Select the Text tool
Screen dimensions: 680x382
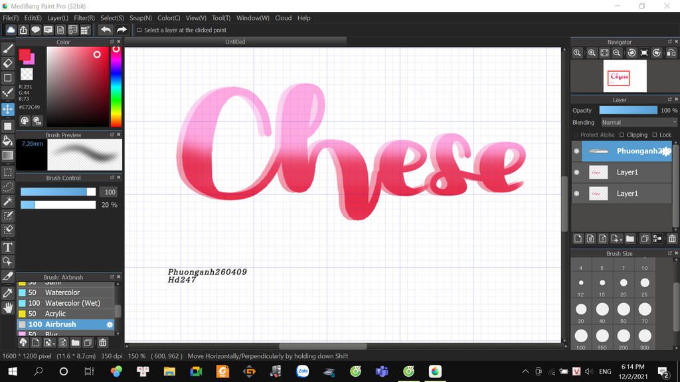pos(8,247)
